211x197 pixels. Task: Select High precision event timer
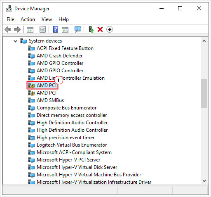click(66, 138)
